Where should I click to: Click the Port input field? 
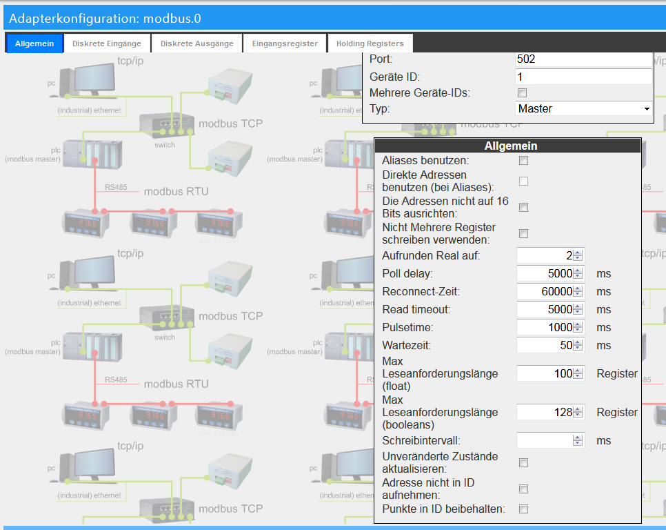(583, 59)
